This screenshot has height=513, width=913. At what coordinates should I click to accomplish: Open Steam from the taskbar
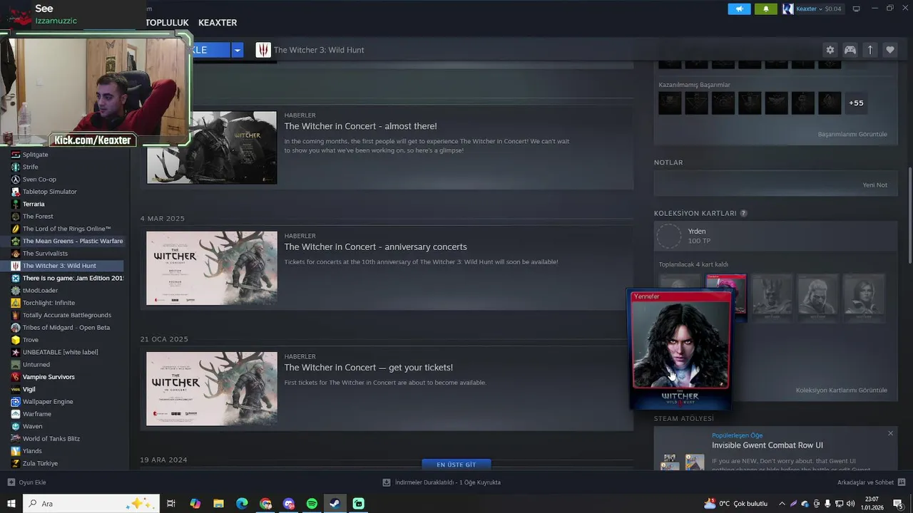335,504
